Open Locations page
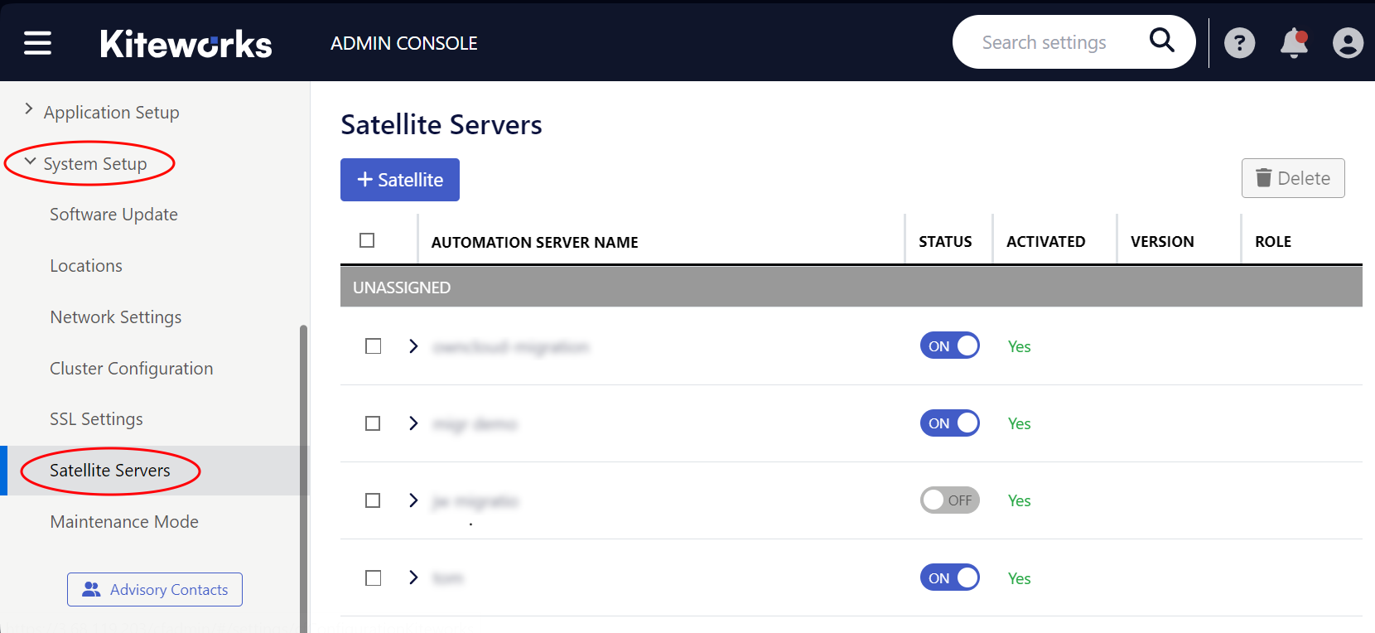The height and width of the screenshot is (633, 1375). 86,266
